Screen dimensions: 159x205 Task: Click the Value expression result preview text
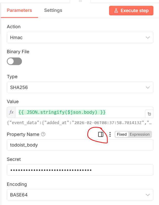tap(76, 123)
